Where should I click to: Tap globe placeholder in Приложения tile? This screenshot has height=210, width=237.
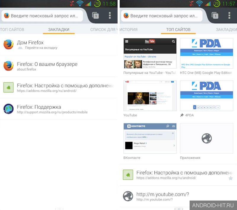tap(206, 138)
